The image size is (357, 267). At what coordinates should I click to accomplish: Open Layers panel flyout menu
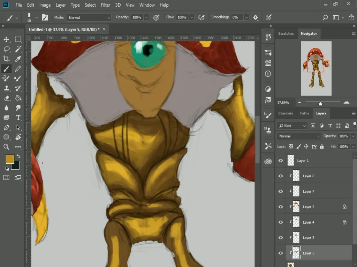354,113
